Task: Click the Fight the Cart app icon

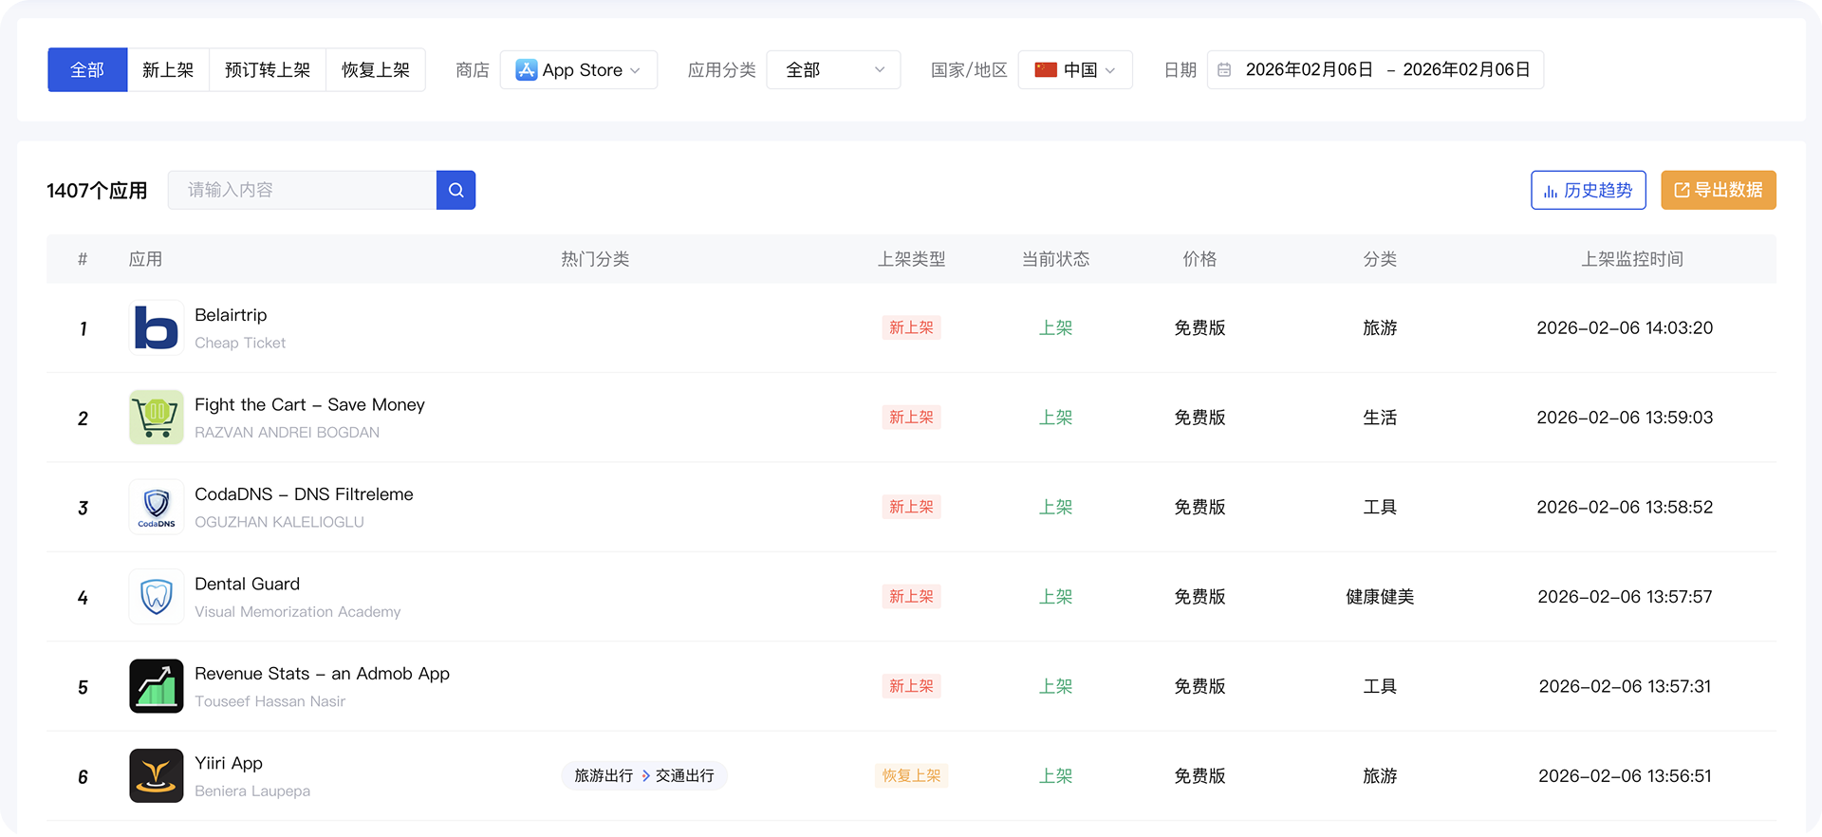Action: coord(157,418)
